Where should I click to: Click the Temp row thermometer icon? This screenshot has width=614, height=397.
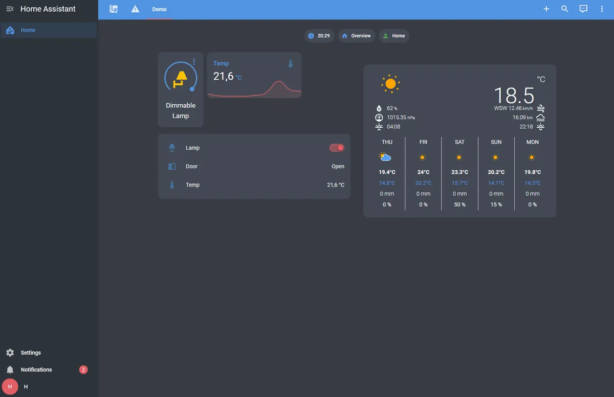172,185
